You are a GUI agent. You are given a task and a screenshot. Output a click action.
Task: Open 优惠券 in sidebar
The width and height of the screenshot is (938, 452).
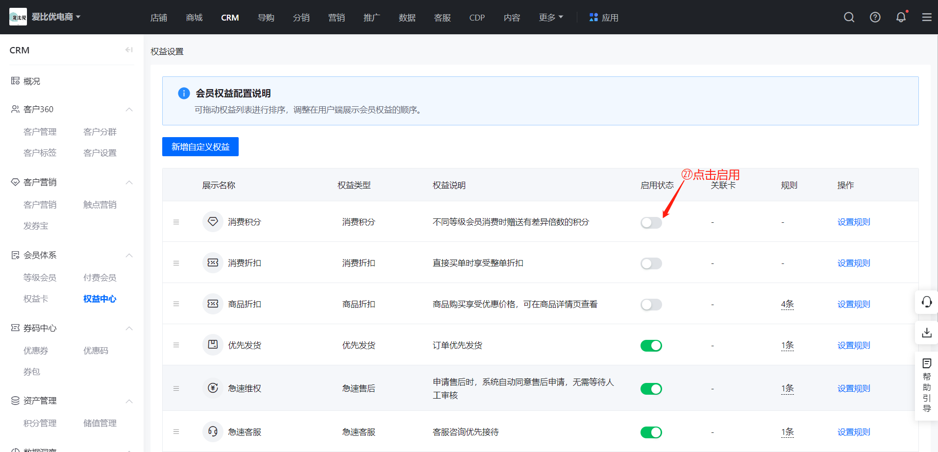click(36, 351)
